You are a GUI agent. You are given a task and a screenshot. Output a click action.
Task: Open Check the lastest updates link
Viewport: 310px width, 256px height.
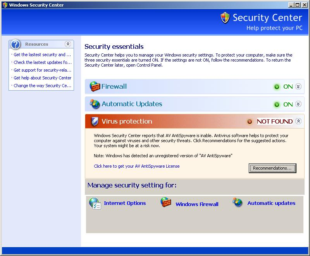[43, 62]
